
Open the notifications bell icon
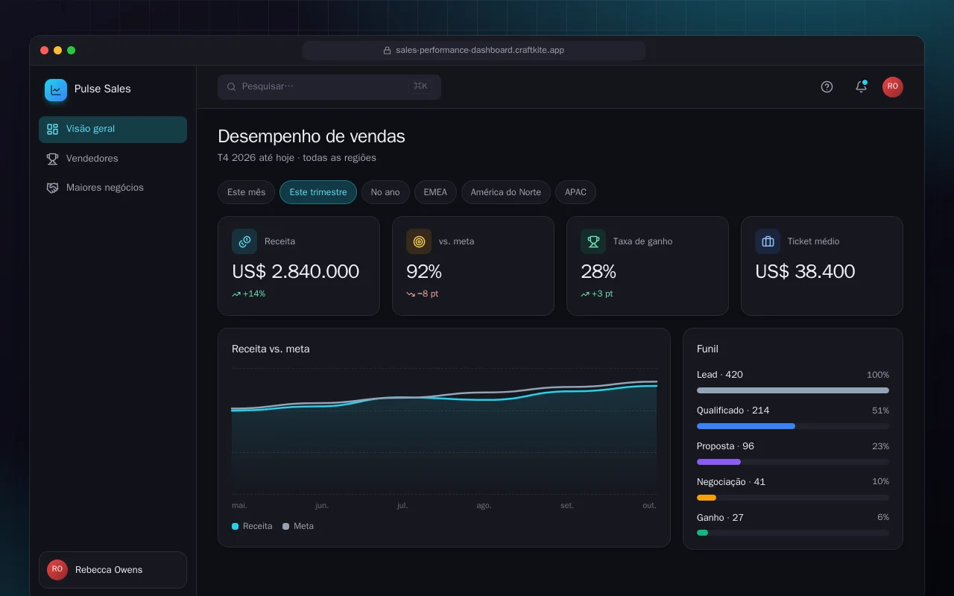[x=861, y=86]
